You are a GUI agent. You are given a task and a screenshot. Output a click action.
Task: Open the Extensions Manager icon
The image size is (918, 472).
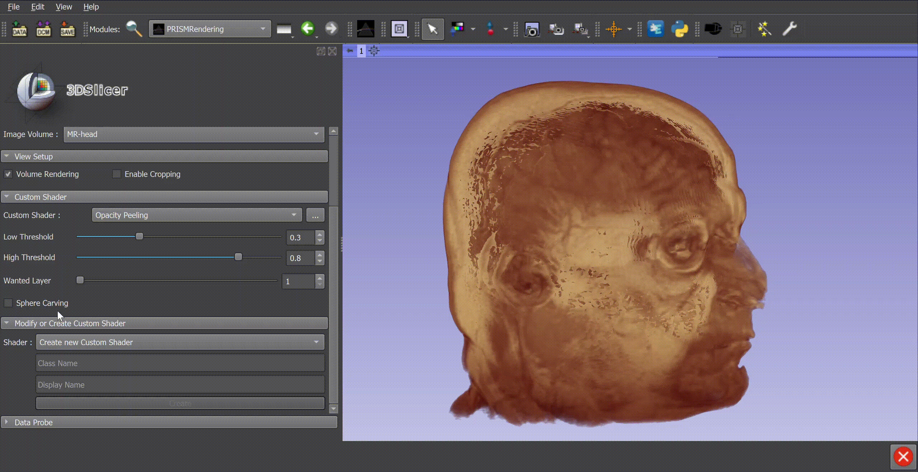click(x=656, y=29)
